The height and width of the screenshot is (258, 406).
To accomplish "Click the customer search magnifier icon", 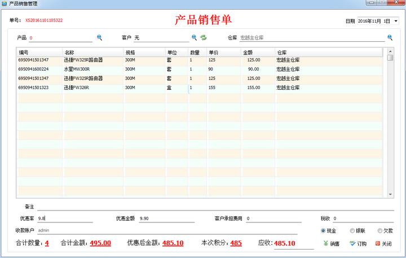I will click(194, 38).
